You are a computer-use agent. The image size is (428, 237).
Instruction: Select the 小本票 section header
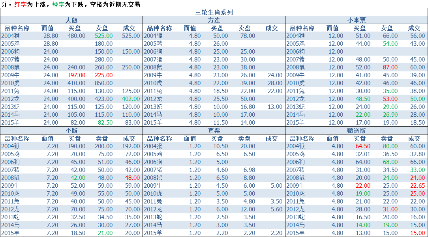point(357,20)
